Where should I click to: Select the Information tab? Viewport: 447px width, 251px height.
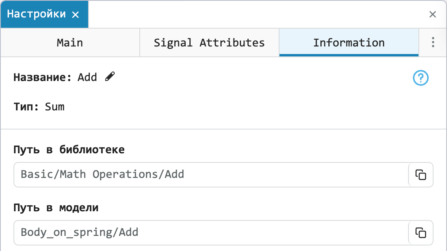pyautogui.click(x=349, y=42)
